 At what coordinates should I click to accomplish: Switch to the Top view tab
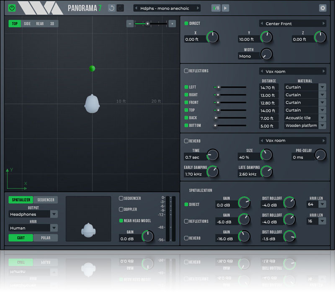click(x=15, y=23)
